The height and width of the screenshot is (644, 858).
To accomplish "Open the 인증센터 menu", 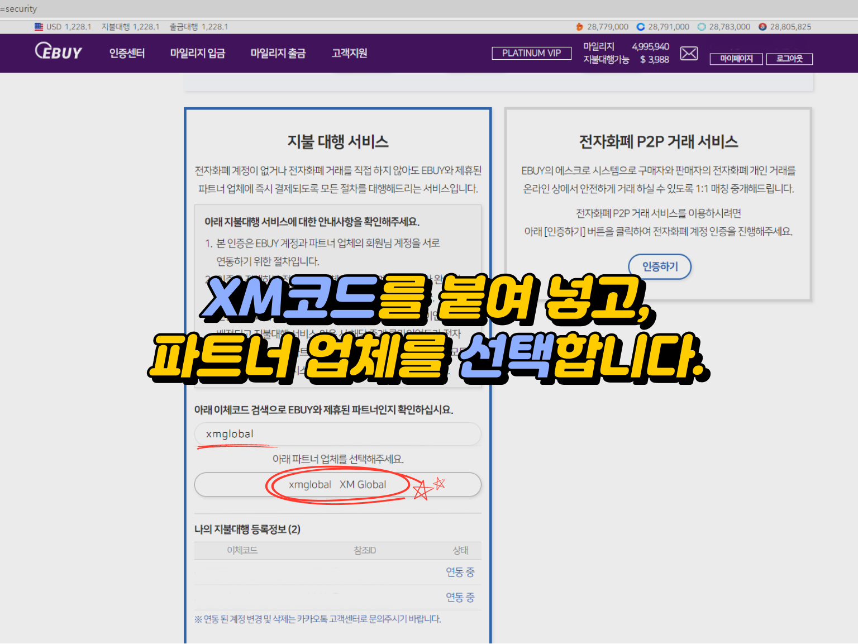I will pos(127,53).
